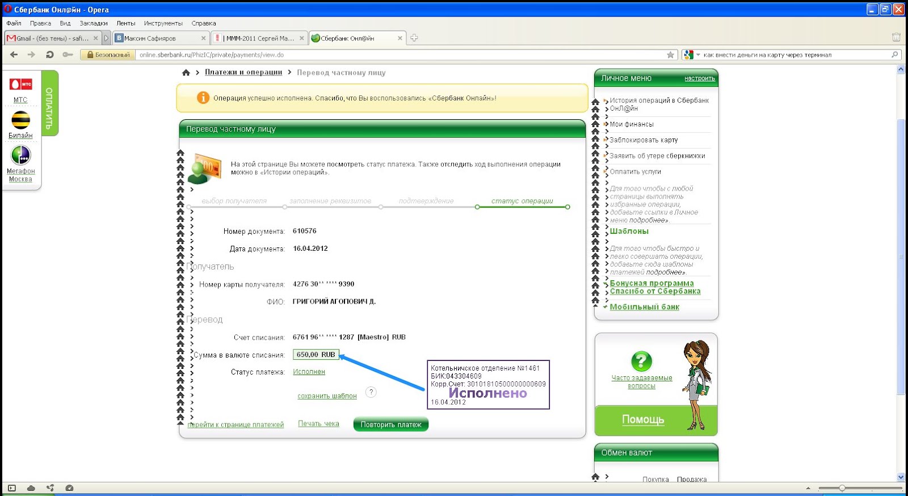Open the Вид menu

[65, 23]
